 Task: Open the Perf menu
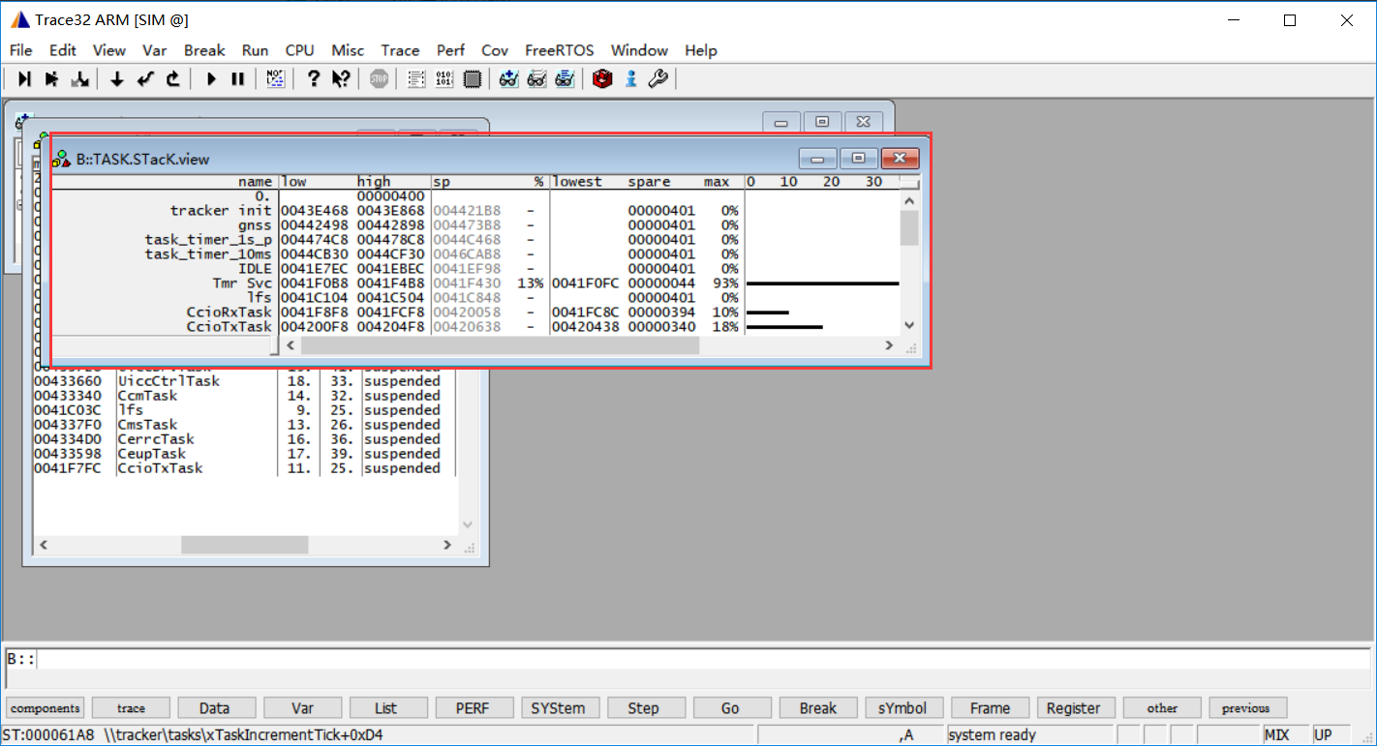(x=450, y=50)
